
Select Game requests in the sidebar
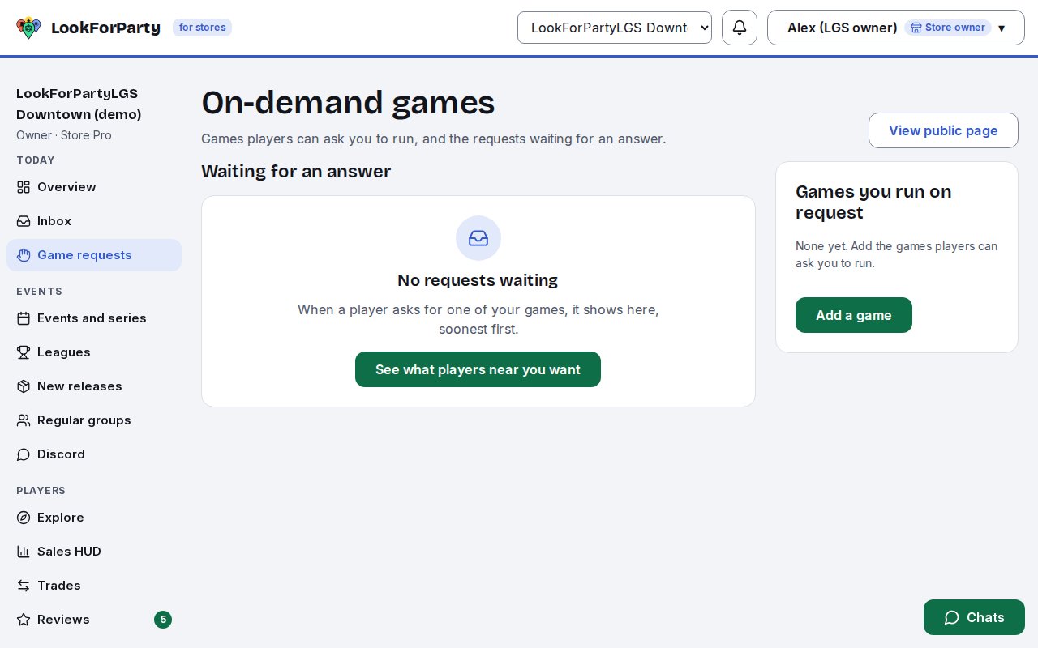pos(94,255)
